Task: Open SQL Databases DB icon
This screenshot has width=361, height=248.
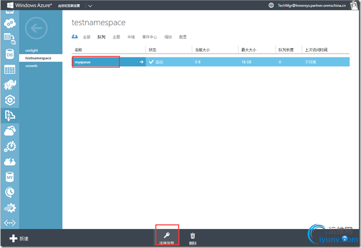Action: pyautogui.click(x=10, y=54)
